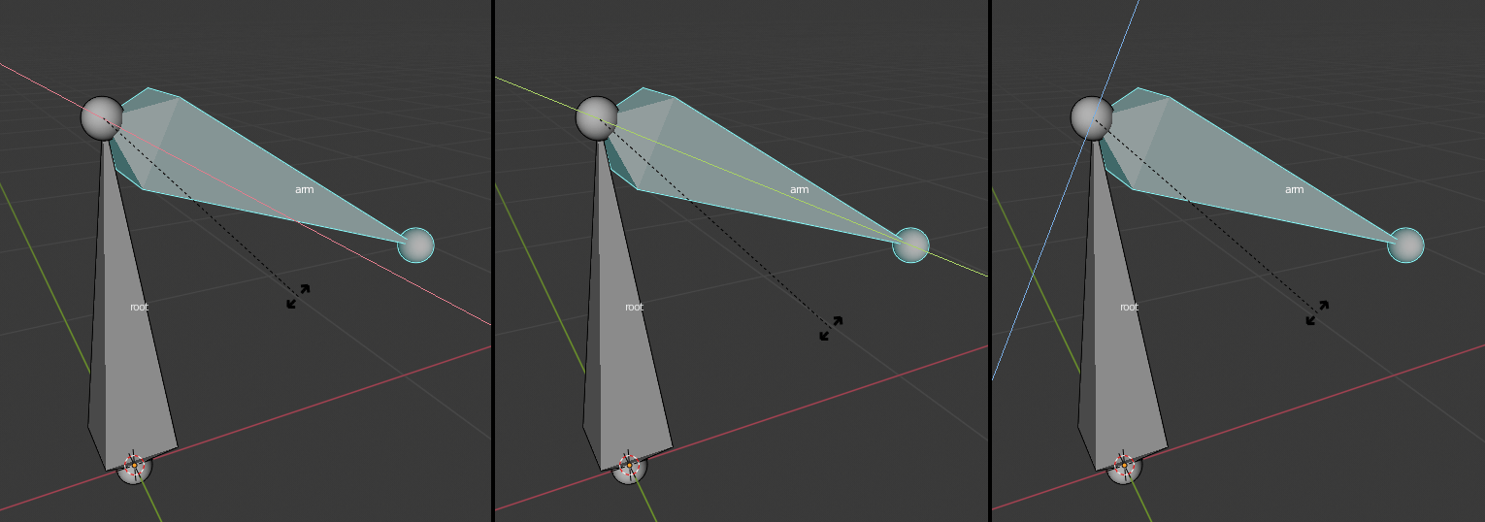This screenshot has height=522, width=1485.
Task: Pick the root-arm joint sphere in middle viewport
Action: (x=597, y=118)
